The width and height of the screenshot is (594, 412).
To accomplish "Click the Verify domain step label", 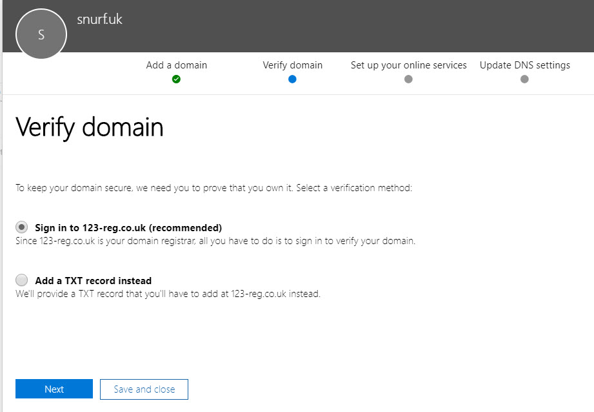I will point(292,65).
